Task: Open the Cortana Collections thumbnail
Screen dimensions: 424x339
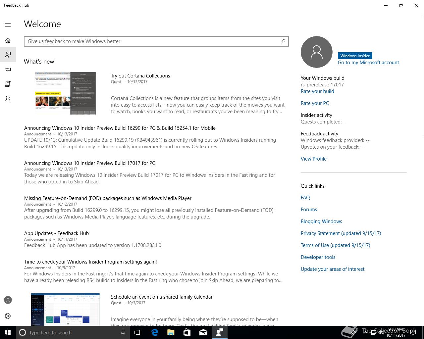Action: click(65, 93)
